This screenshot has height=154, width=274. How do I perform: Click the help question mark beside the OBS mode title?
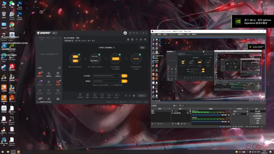pyautogui.click(x=114, y=48)
